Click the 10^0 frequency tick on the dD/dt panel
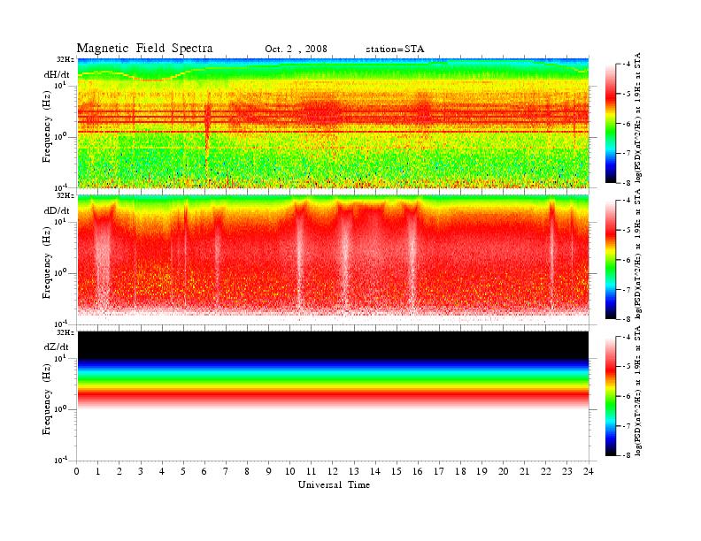This screenshot has height=541, width=701. coord(60,273)
